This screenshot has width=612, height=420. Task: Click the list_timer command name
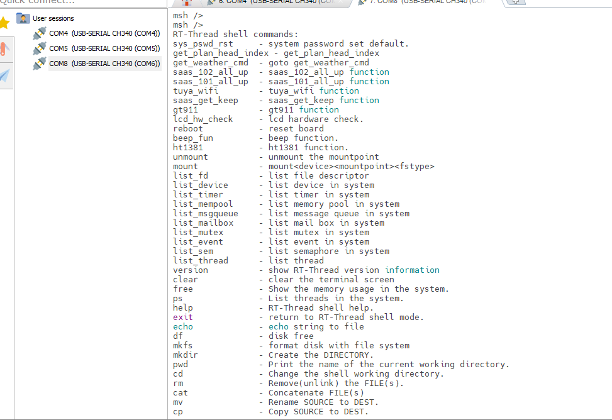point(198,194)
